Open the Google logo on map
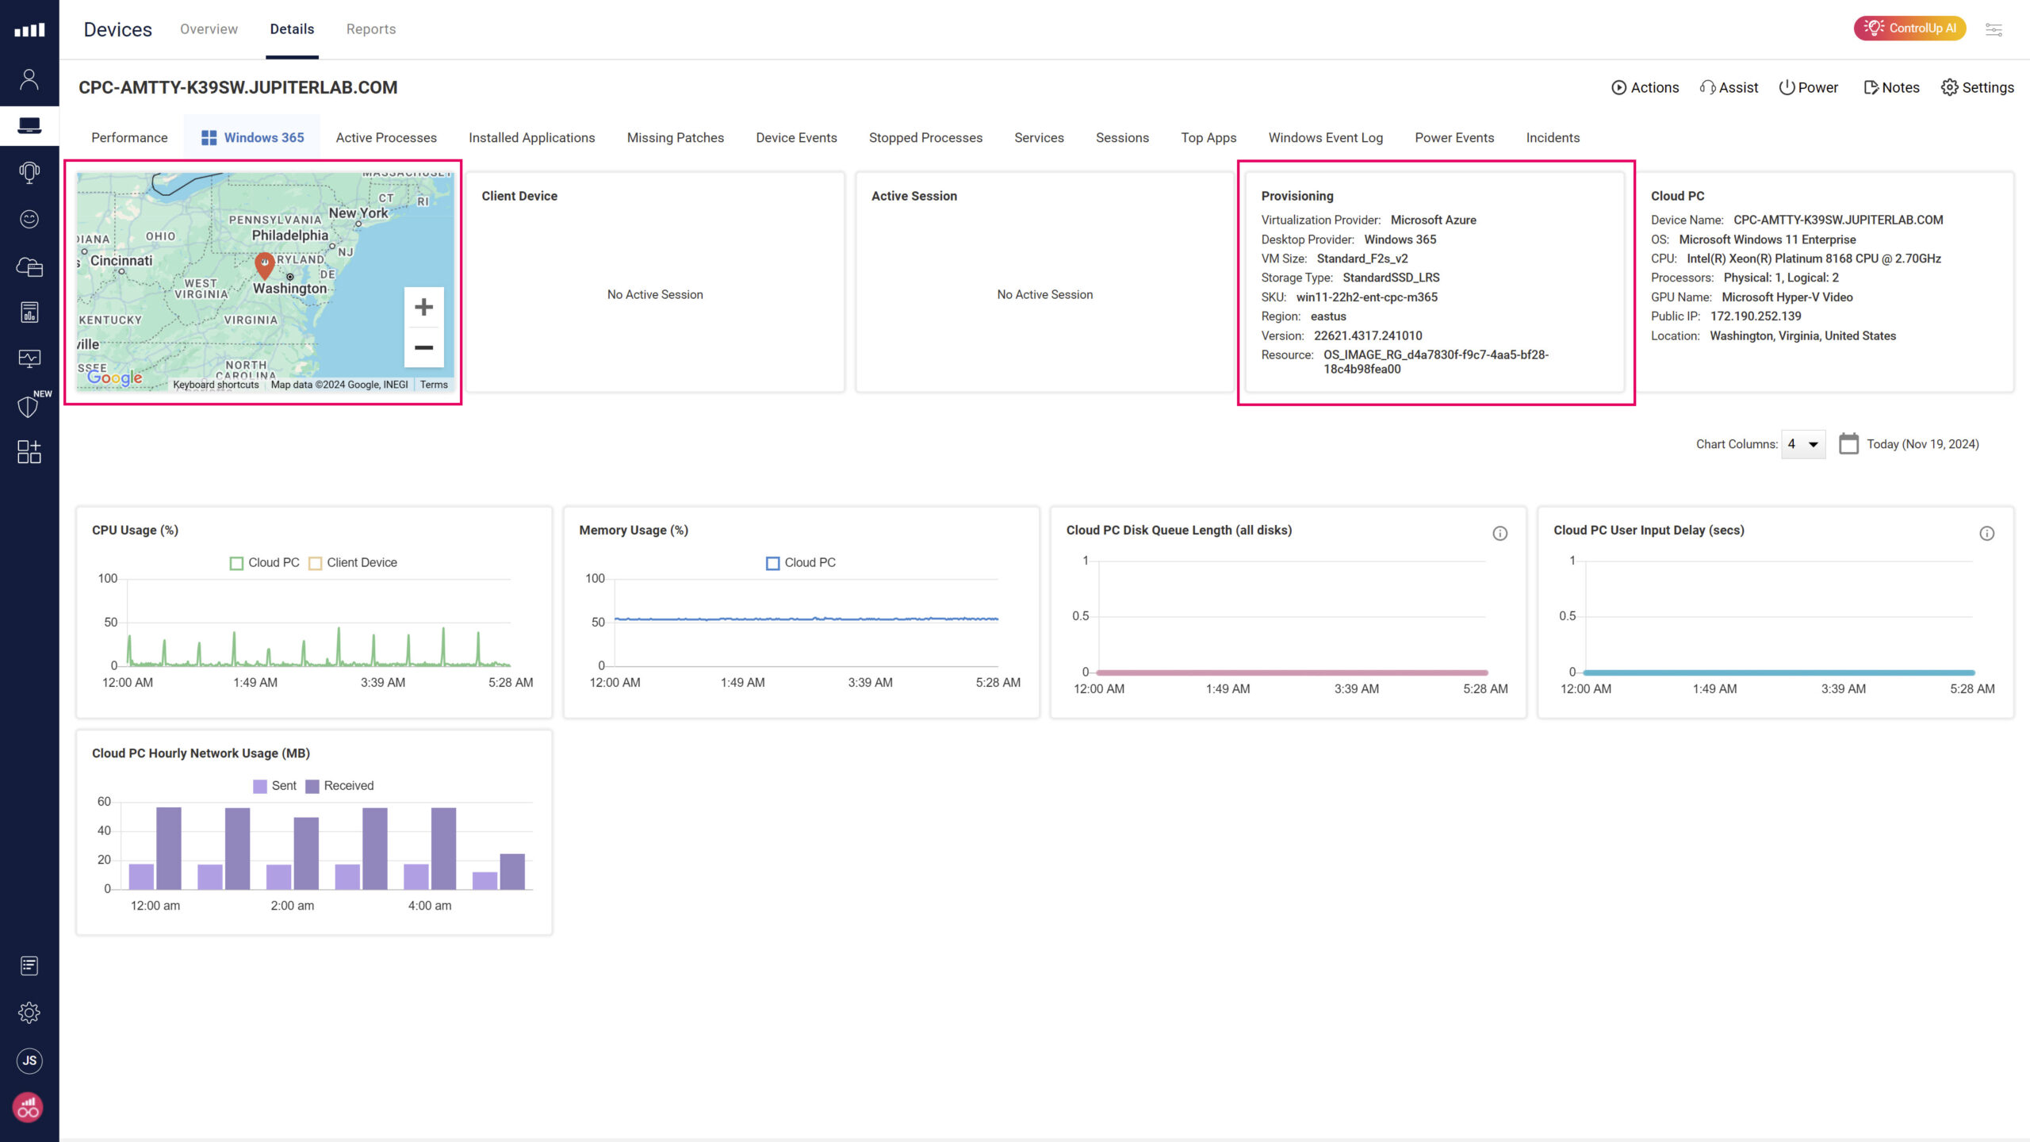Image resolution: width=2030 pixels, height=1142 pixels. coord(115,377)
